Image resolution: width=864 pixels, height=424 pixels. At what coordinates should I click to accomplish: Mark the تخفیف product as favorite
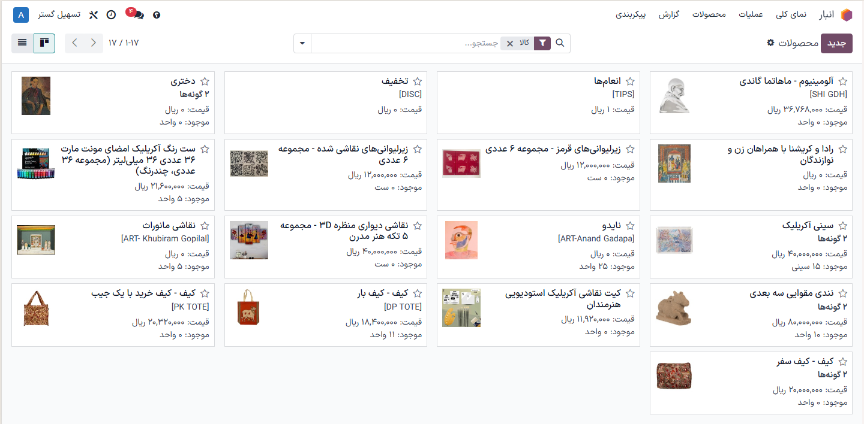point(417,81)
